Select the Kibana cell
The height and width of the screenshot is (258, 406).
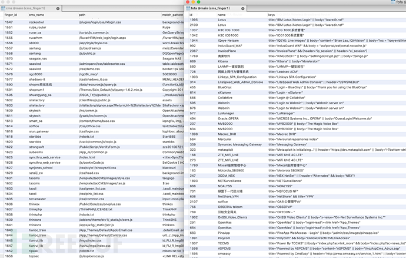pyautogui.click(x=222, y=61)
